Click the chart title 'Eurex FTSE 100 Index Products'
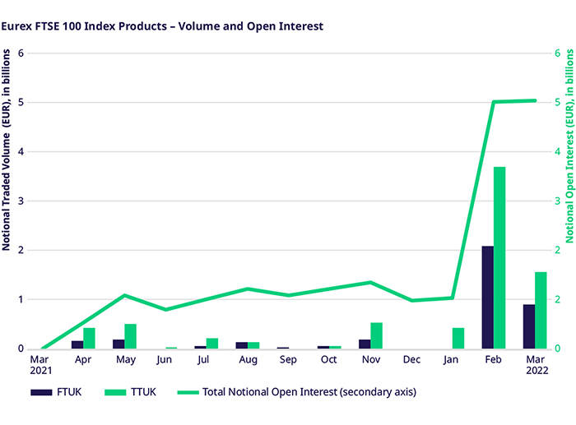 coord(162,26)
